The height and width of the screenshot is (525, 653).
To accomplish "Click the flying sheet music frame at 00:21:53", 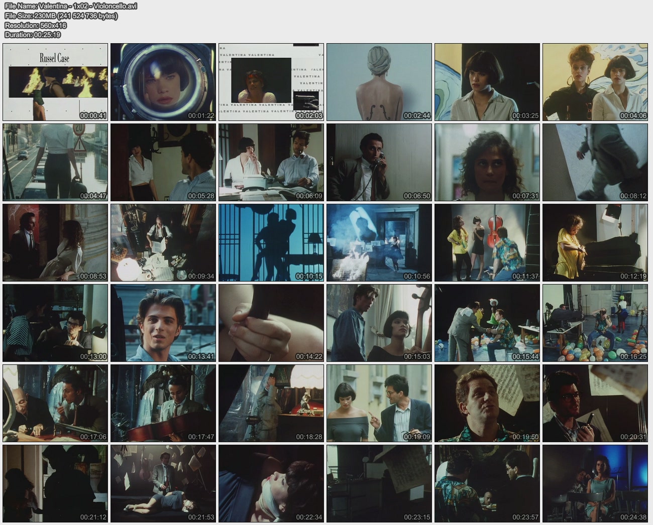I will point(163,483).
